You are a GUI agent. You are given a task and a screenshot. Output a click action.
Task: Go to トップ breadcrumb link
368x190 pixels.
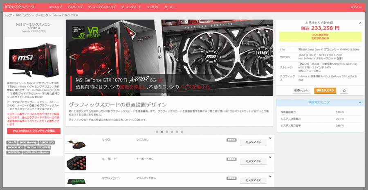pyautogui.click(x=8, y=16)
